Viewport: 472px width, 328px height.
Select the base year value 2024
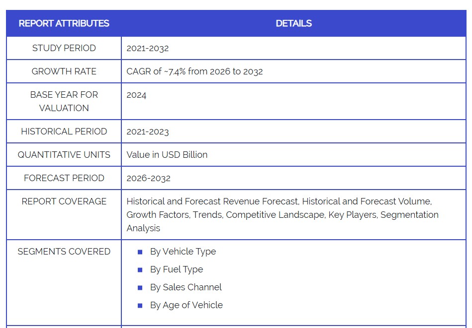point(136,95)
